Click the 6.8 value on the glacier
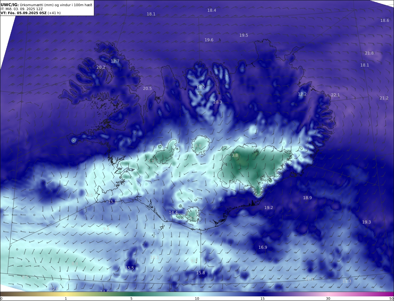394x301 pixels. [198, 146]
